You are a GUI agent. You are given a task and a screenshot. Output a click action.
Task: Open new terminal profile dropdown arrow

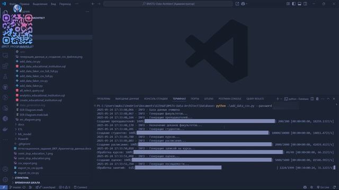281,99
